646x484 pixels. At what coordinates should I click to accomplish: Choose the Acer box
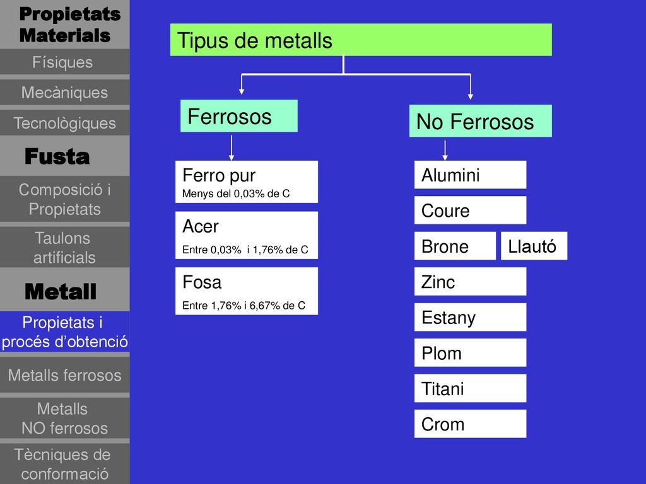(x=247, y=235)
